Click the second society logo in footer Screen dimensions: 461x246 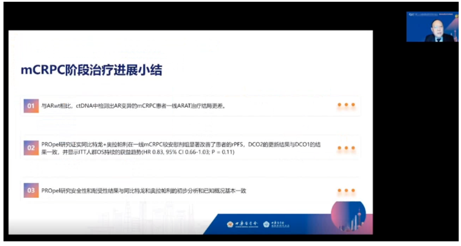[277, 224]
